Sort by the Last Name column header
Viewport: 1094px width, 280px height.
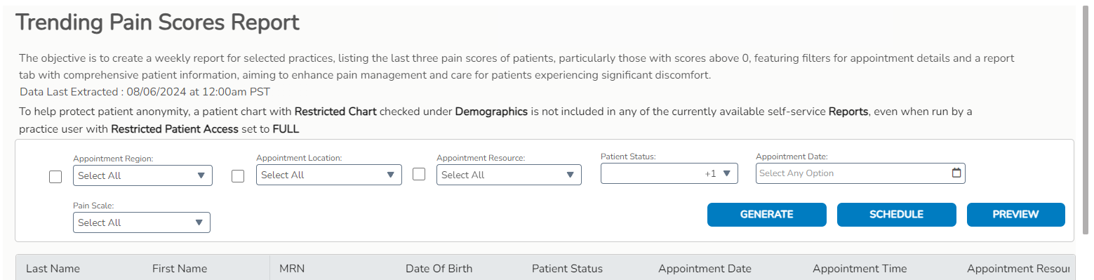click(53, 269)
